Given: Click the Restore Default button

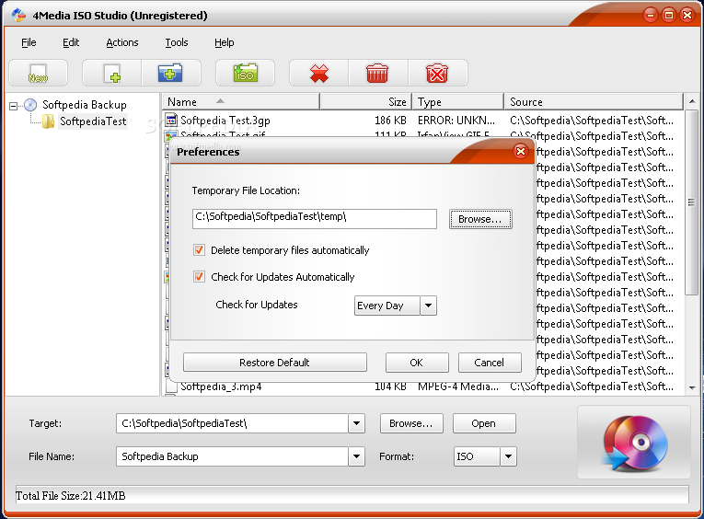Looking at the screenshot, I should click(x=275, y=363).
